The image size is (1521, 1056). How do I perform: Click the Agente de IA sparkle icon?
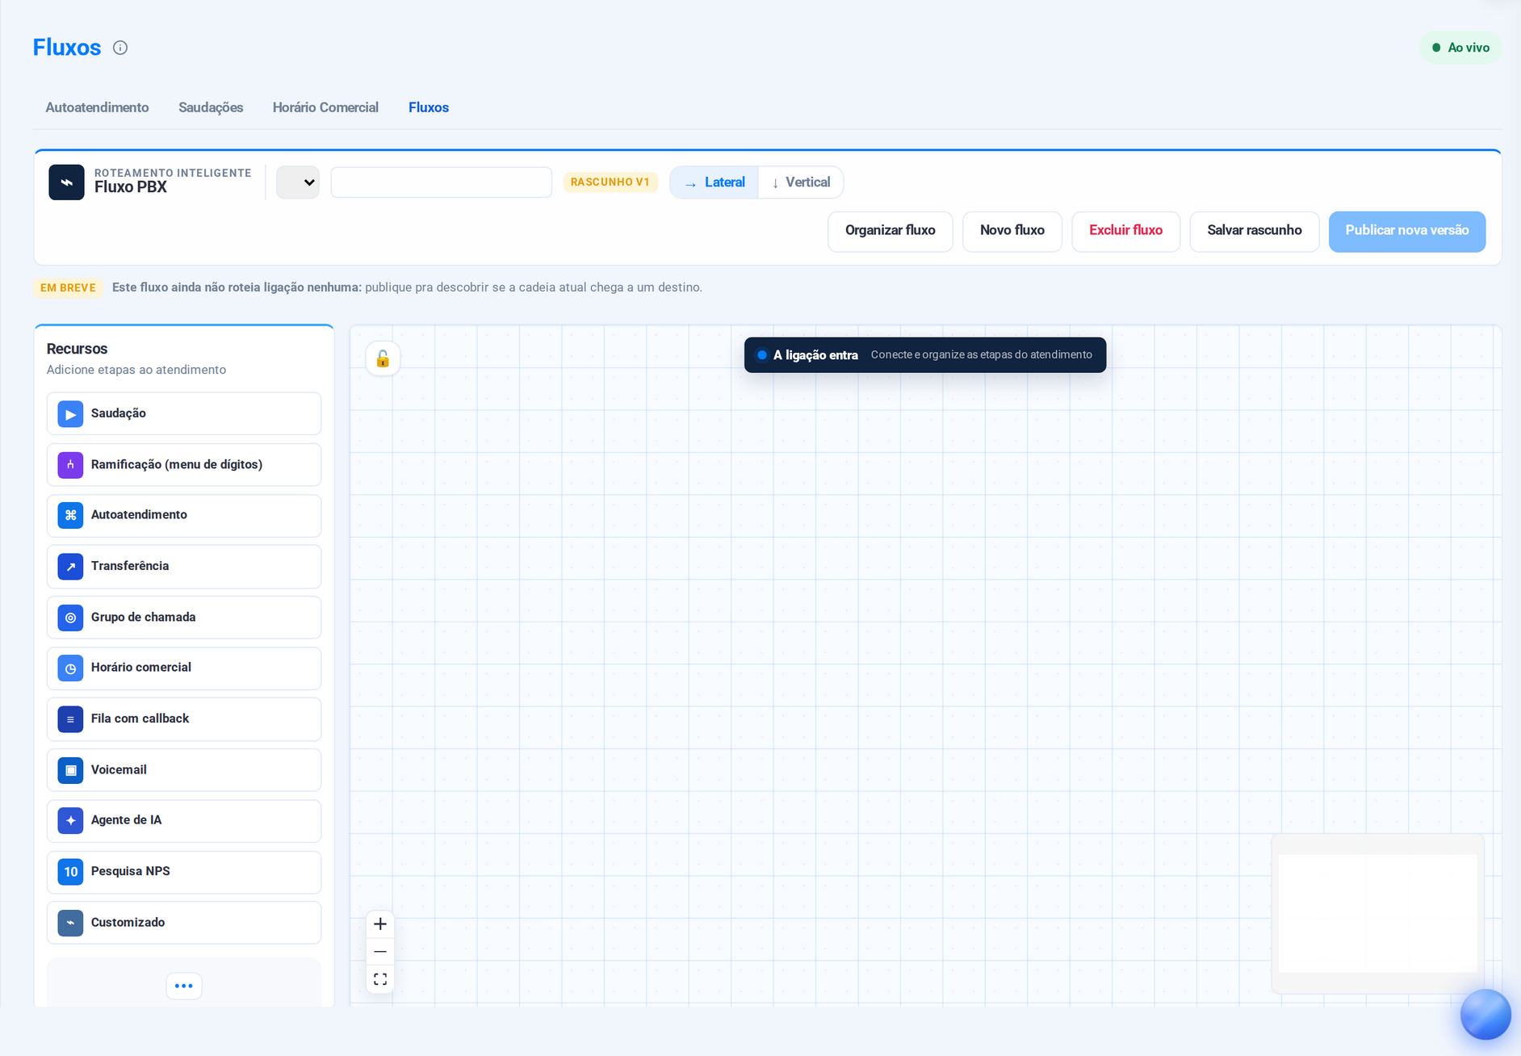click(70, 820)
